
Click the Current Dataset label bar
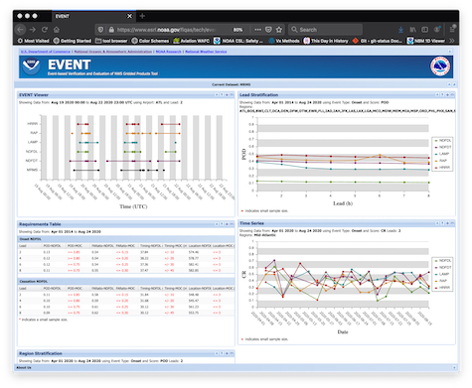coord(232,84)
